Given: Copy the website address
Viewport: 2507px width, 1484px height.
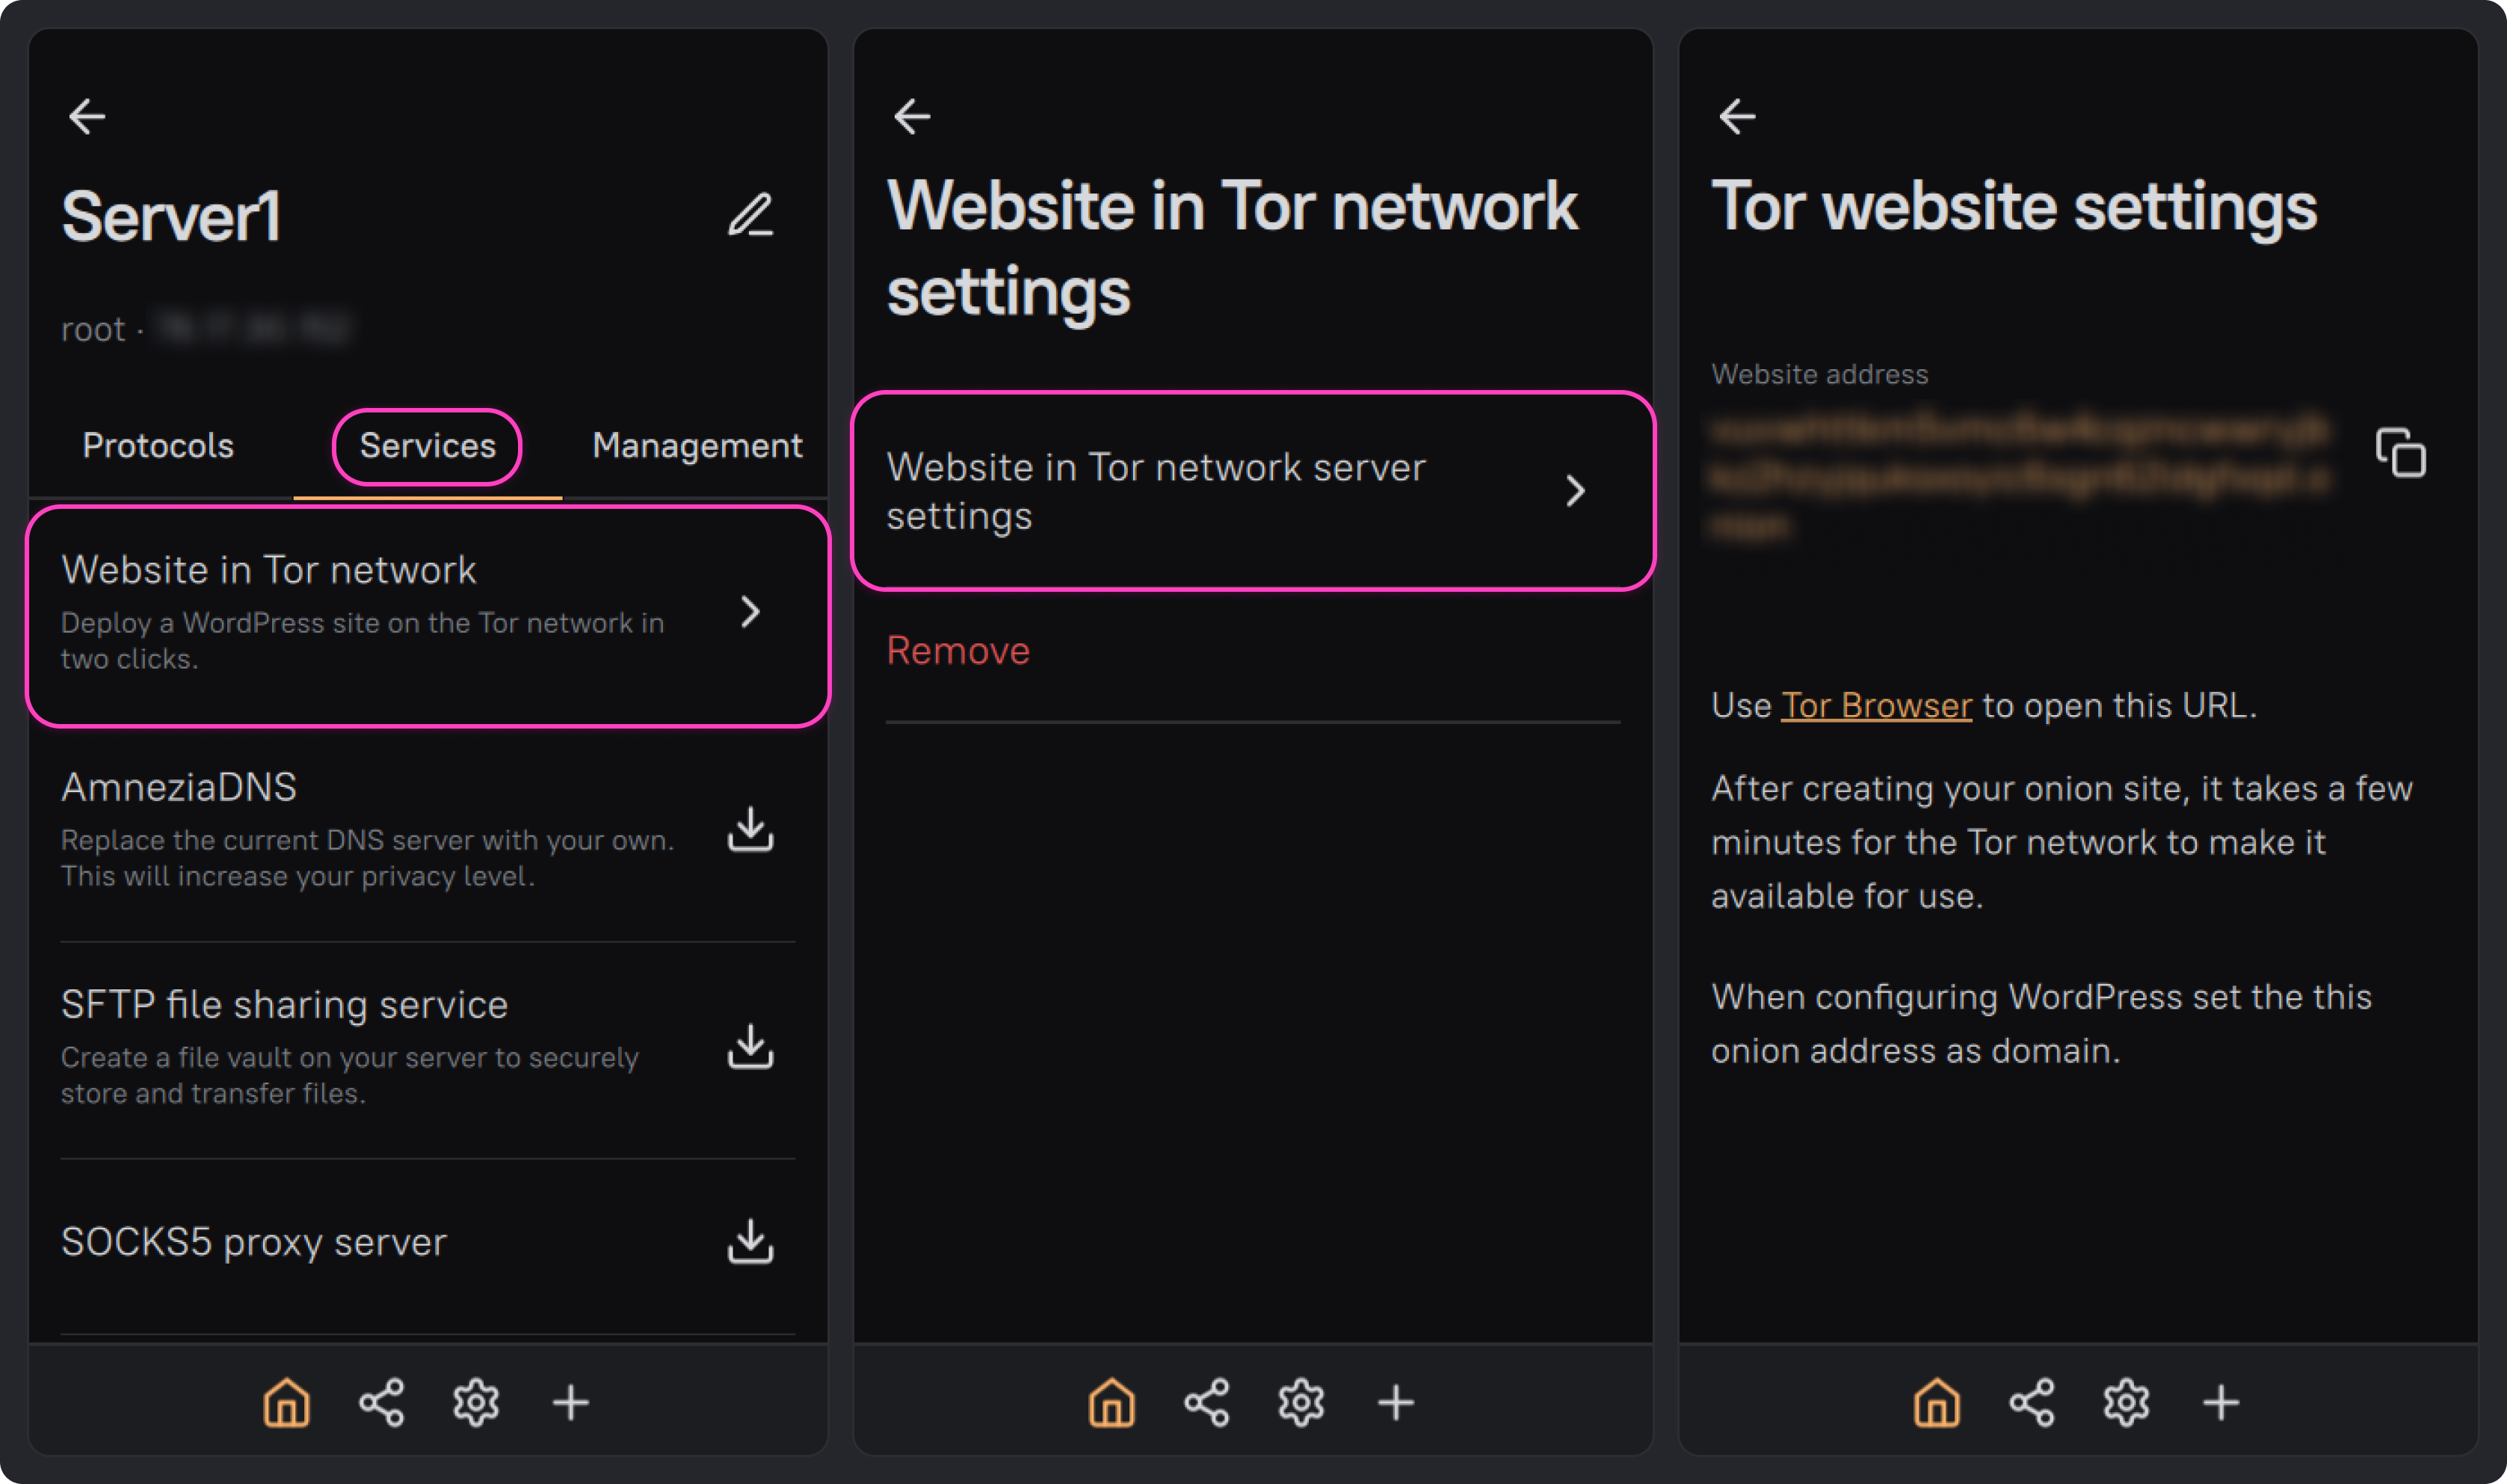Looking at the screenshot, I should [x=2400, y=452].
